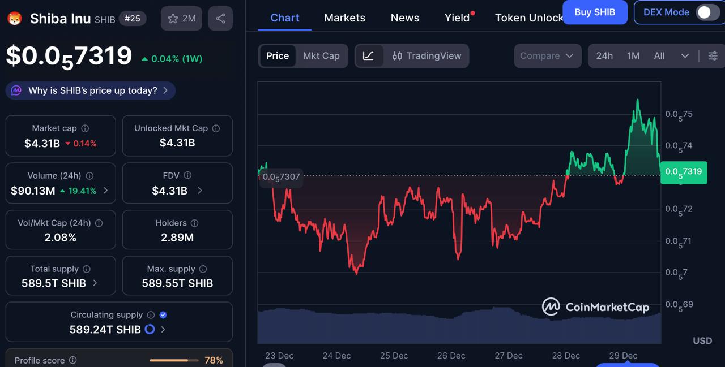Click the CoinMarketCap logo on the chart
The height and width of the screenshot is (367, 725).
coord(595,307)
